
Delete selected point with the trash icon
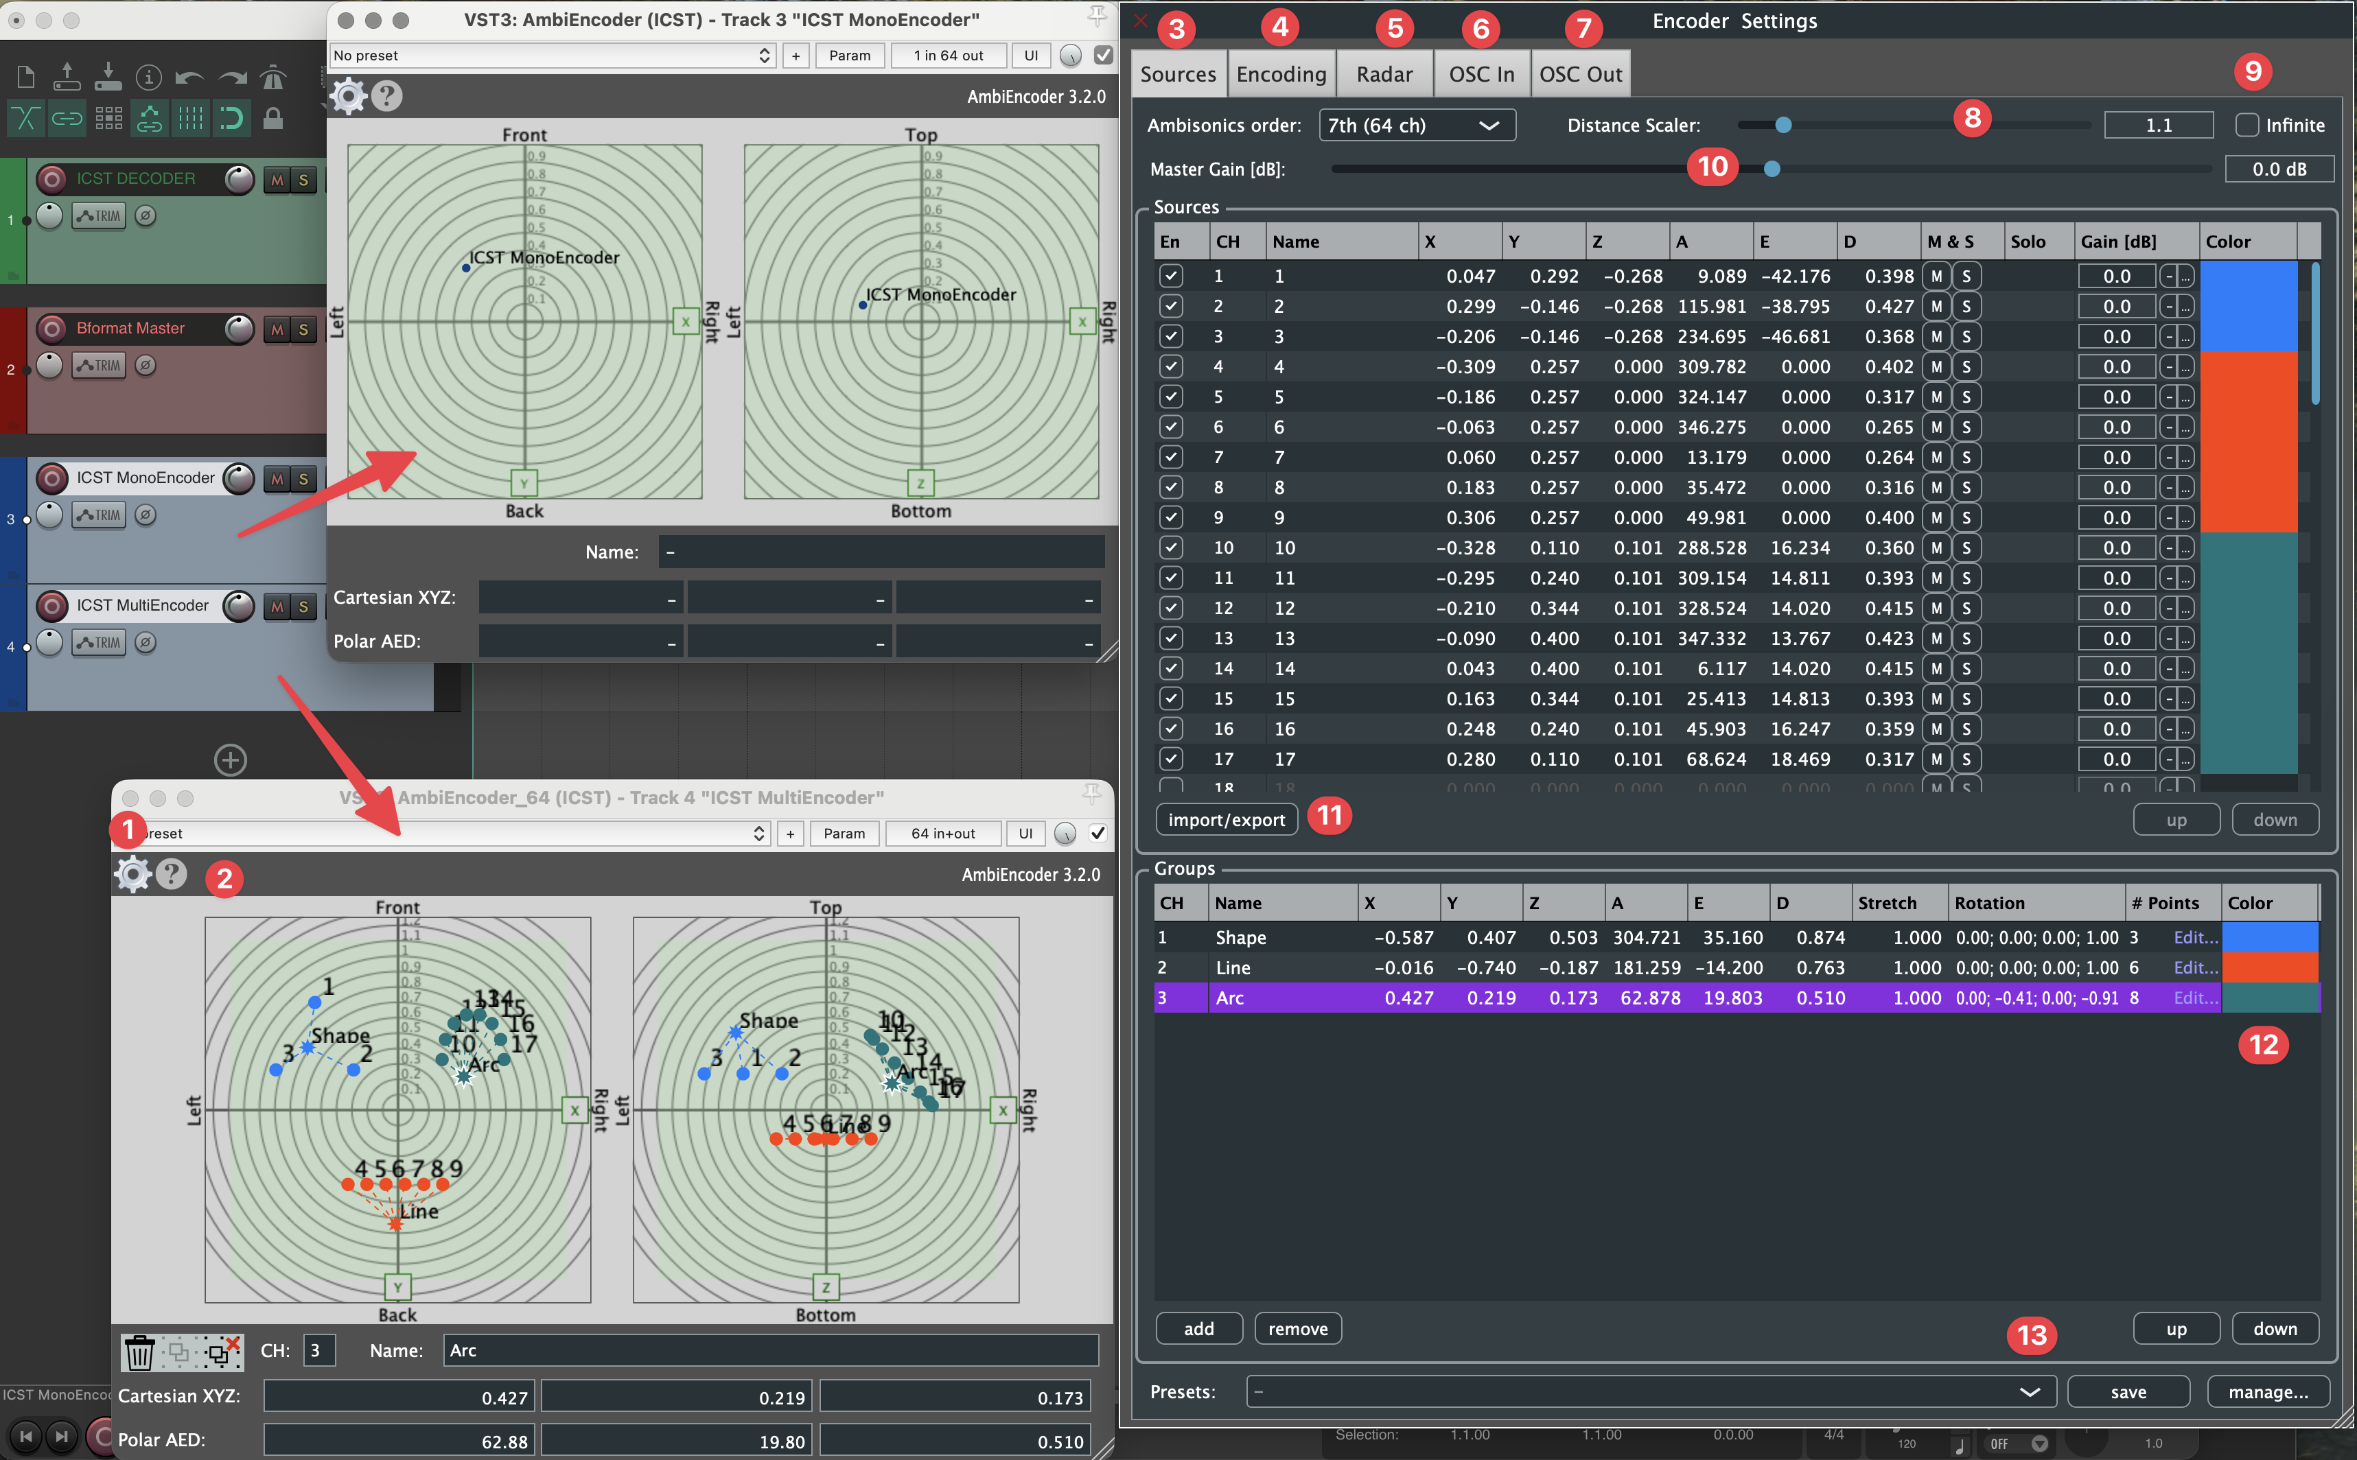click(140, 1352)
